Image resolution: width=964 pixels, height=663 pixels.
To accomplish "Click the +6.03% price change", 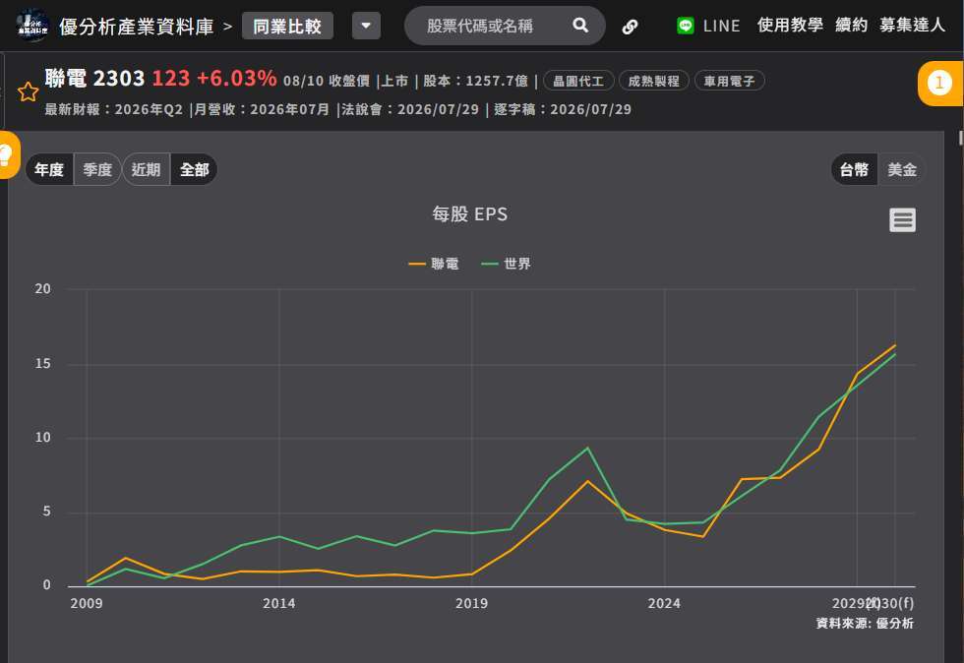I will (x=237, y=79).
